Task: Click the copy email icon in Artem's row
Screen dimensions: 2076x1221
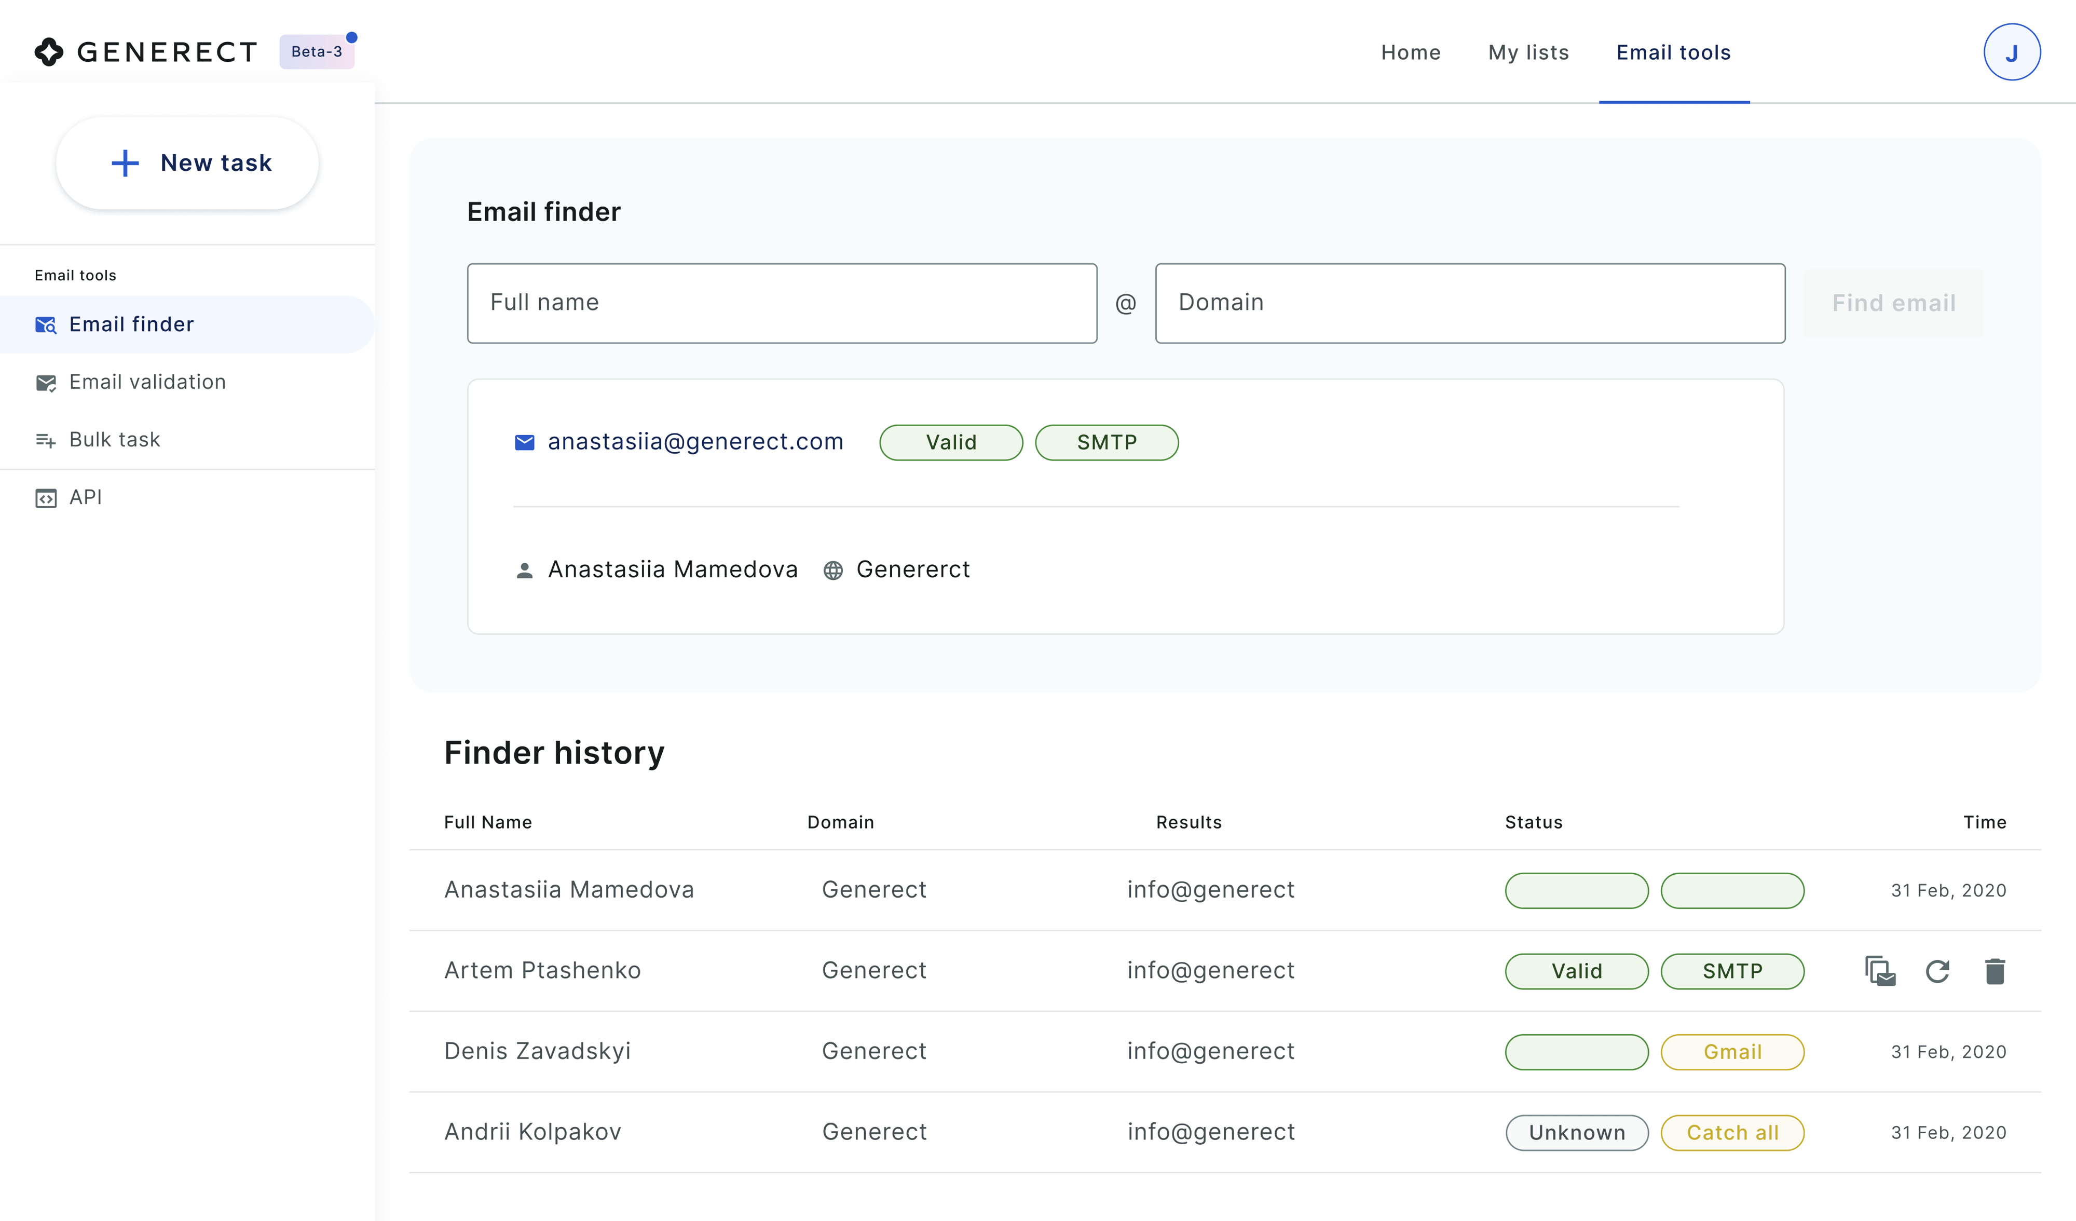Action: [1880, 971]
